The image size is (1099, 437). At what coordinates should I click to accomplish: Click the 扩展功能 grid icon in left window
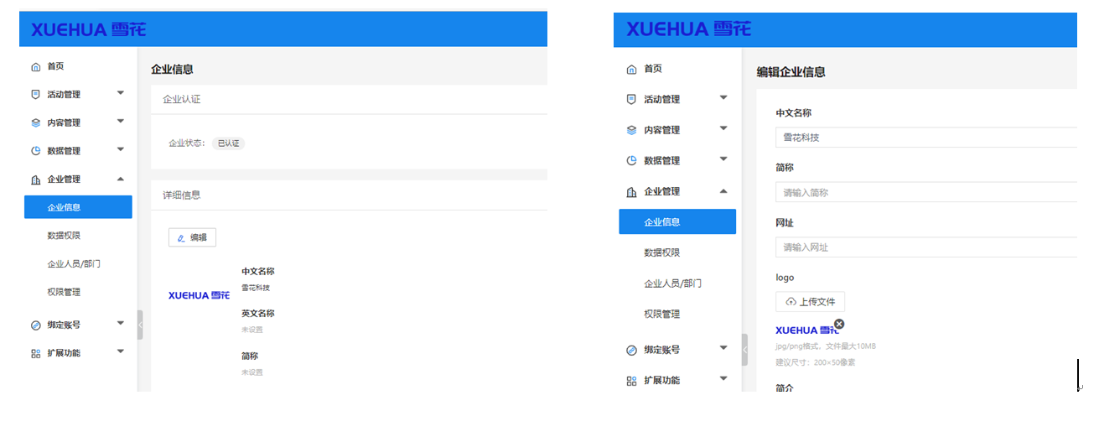[x=35, y=353]
